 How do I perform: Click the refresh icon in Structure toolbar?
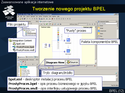pos(21,64)
